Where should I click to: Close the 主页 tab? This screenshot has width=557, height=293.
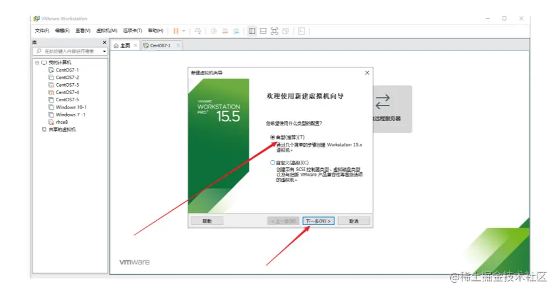point(135,45)
